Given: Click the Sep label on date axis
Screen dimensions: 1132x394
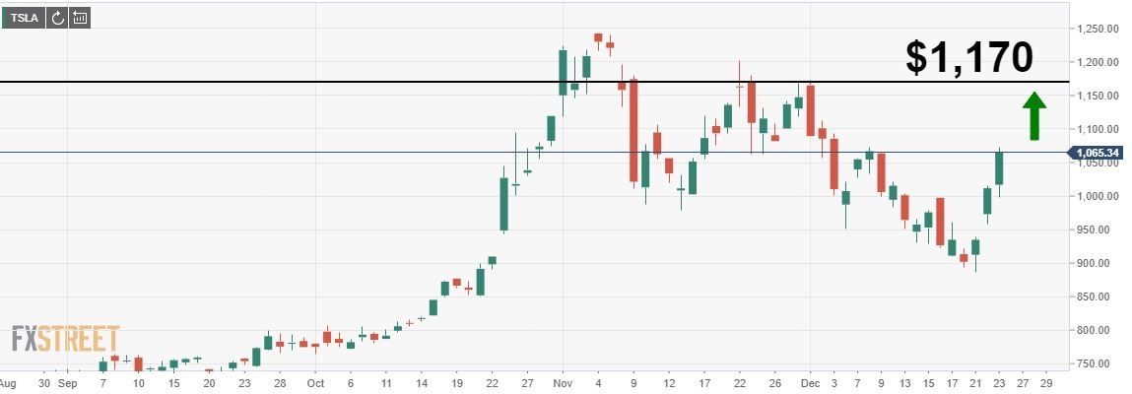Looking at the screenshot, I should [68, 382].
